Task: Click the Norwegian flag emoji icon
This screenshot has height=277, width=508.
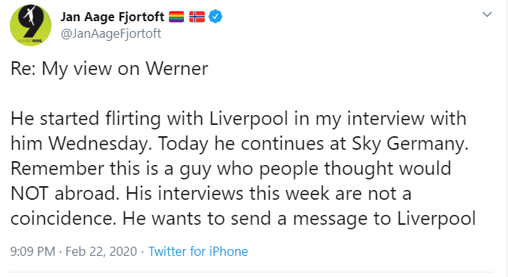Action: pyautogui.click(x=197, y=17)
